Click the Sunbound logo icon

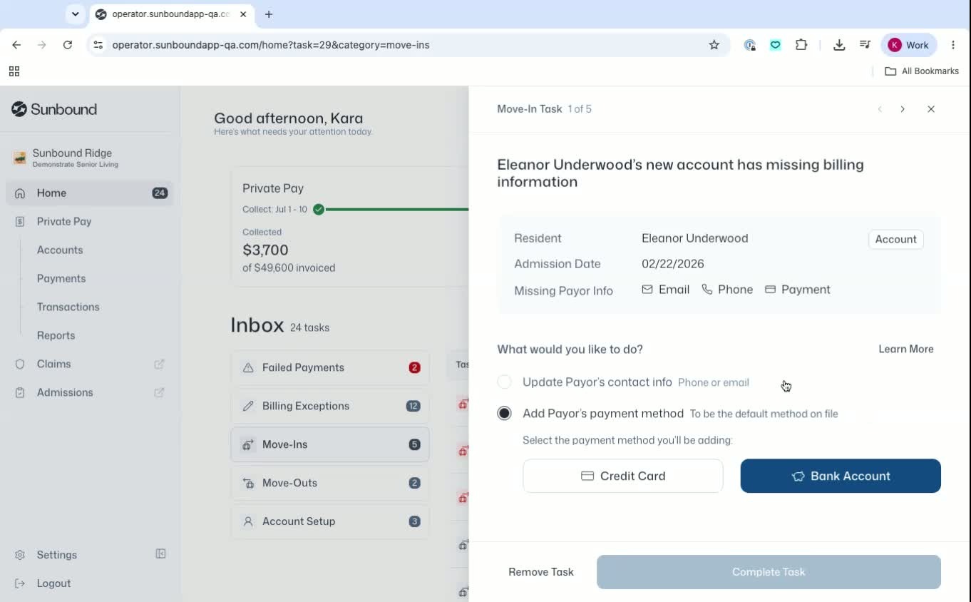pyautogui.click(x=19, y=109)
